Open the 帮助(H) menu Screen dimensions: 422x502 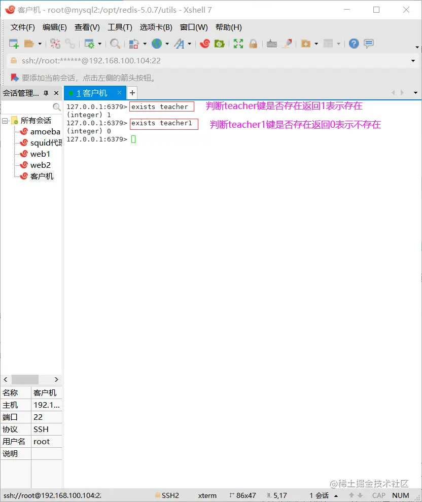[x=229, y=27]
